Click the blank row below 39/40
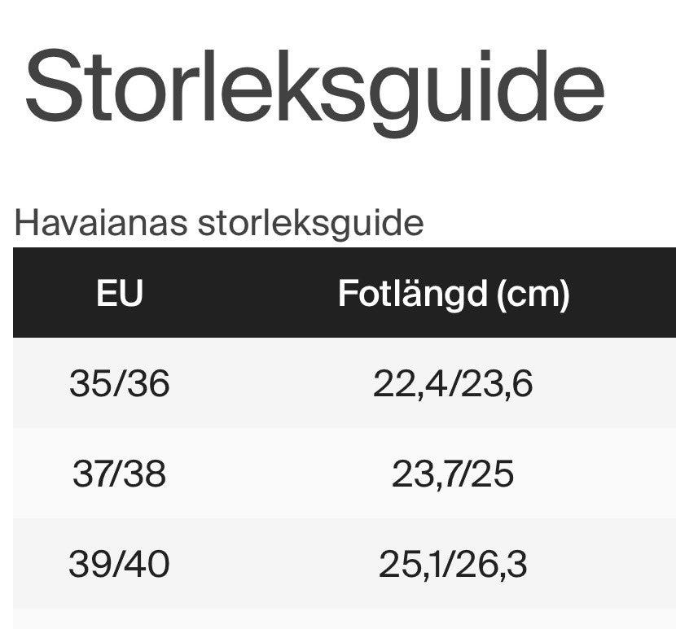 (x=345, y=618)
